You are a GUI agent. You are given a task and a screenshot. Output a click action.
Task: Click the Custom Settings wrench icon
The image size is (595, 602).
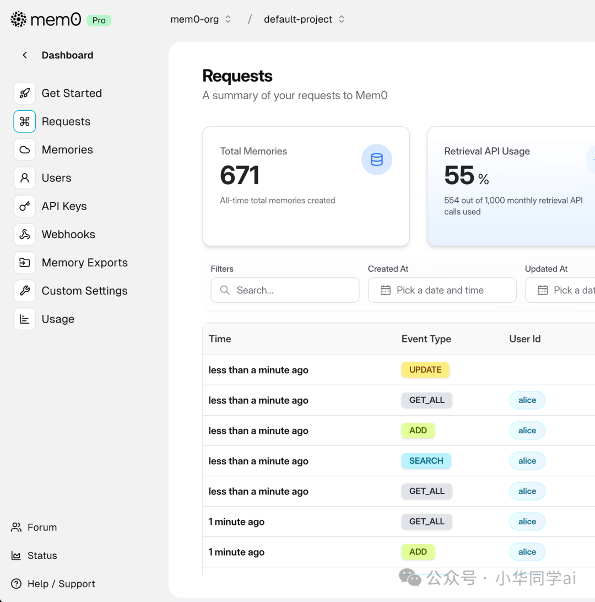25,291
